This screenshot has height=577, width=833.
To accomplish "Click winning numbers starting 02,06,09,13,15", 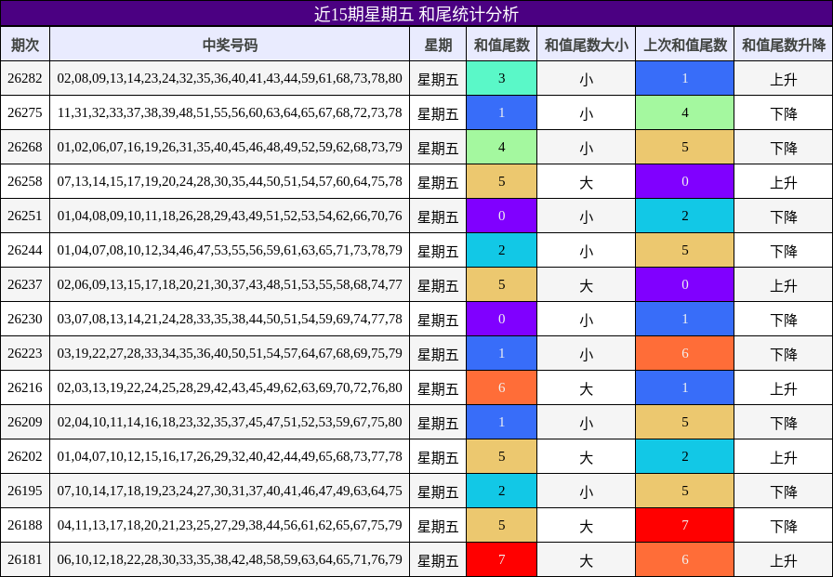I will [230, 284].
